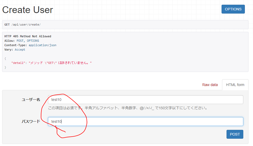Viewport: 253px width, 146px height.
Task: Select the HTML form tab
Action: coord(235,85)
